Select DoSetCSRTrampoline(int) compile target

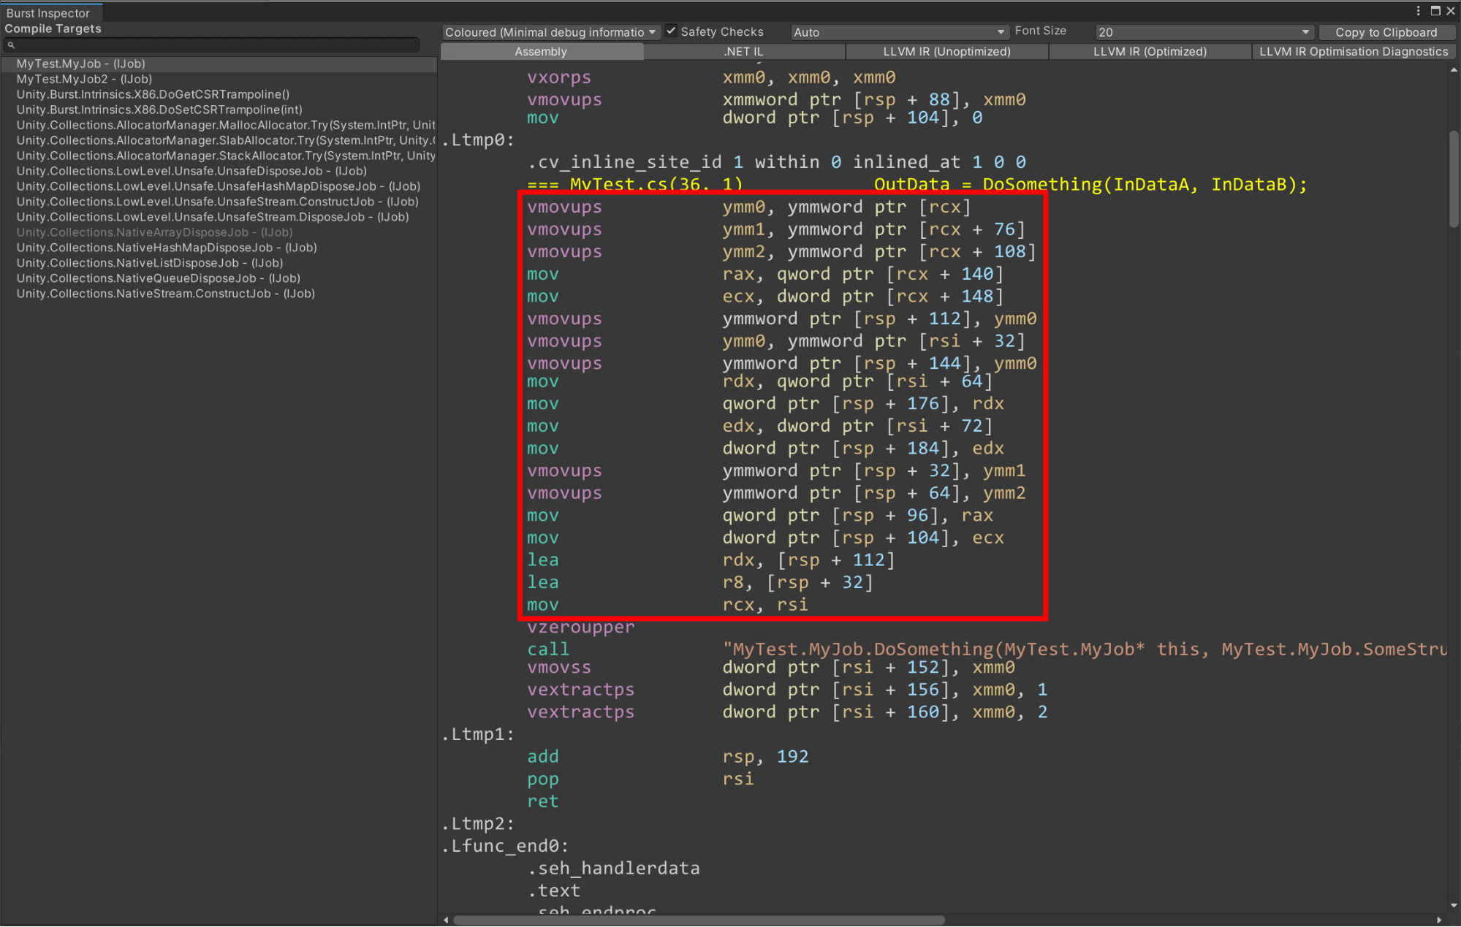(219, 110)
